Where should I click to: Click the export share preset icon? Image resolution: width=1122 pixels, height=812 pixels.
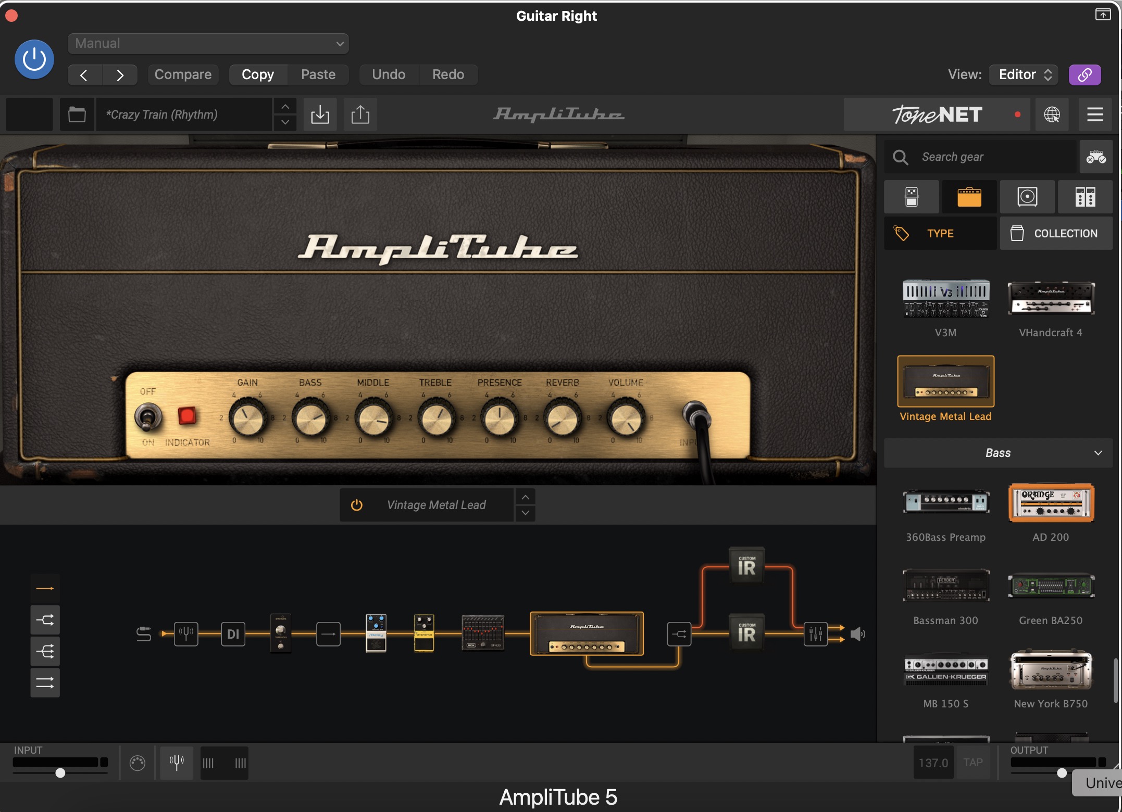click(x=360, y=115)
